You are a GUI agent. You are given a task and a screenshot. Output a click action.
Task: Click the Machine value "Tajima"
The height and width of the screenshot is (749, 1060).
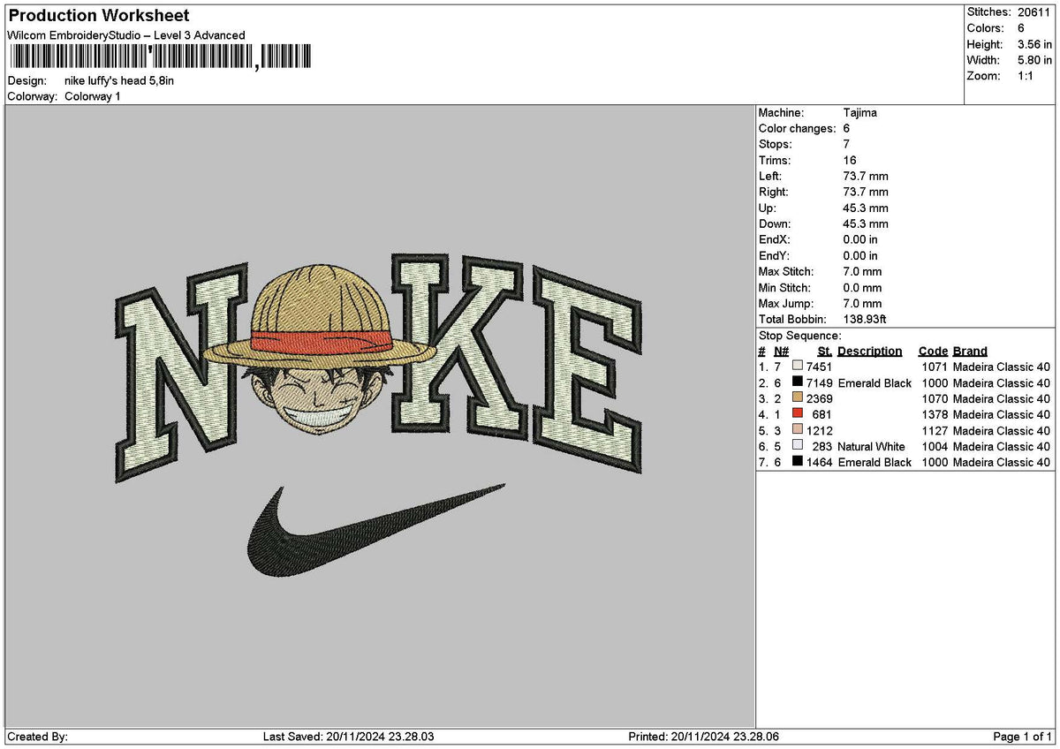tap(860, 112)
